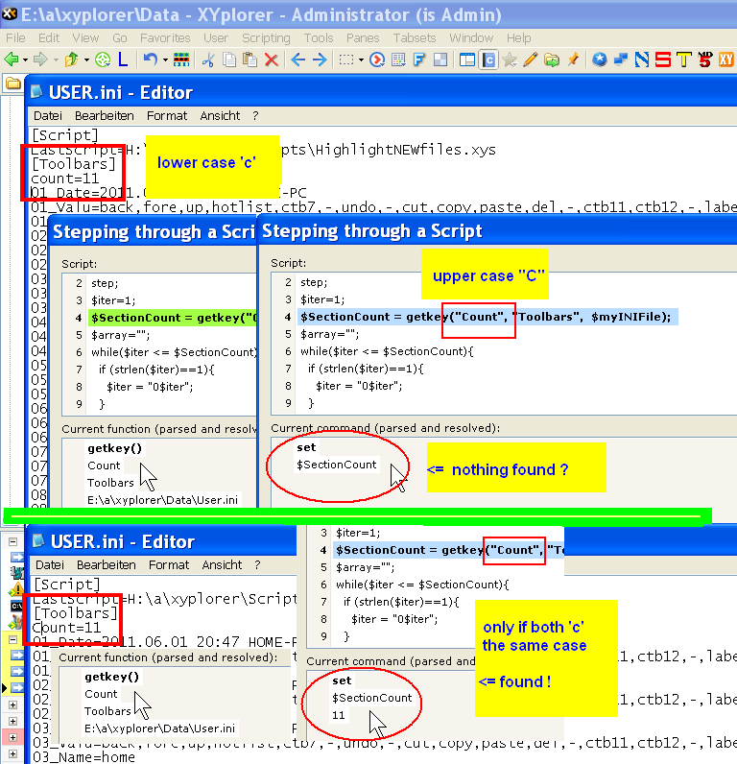Click the green Hotlist target icon

103,60
